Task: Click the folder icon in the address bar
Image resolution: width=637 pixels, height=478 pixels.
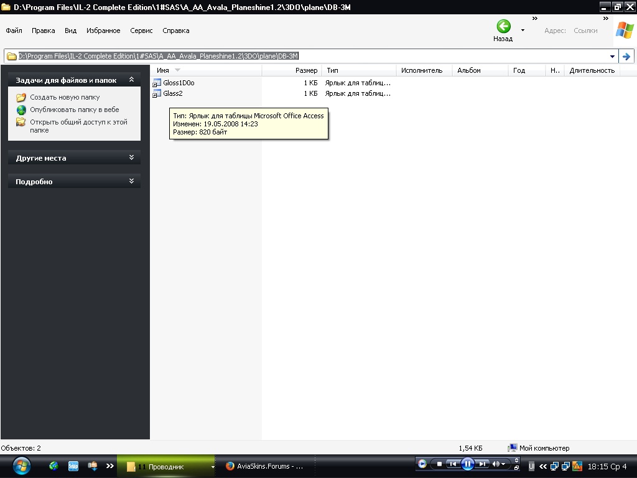Action: (12, 56)
